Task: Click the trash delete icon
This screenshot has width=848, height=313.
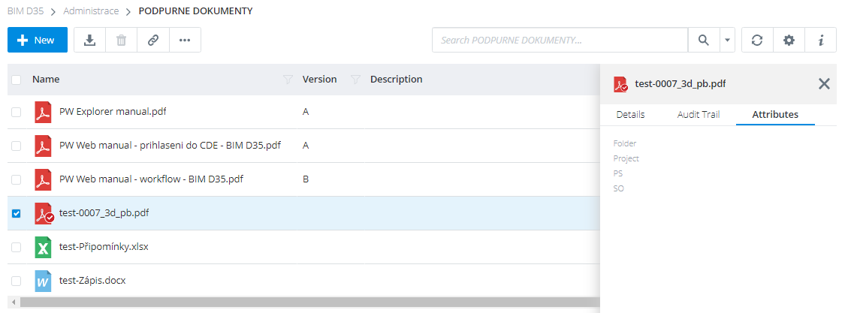Action: tap(121, 41)
